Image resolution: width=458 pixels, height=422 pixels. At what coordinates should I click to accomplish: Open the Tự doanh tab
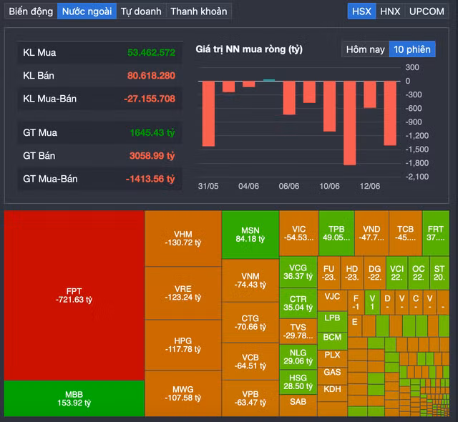141,11
